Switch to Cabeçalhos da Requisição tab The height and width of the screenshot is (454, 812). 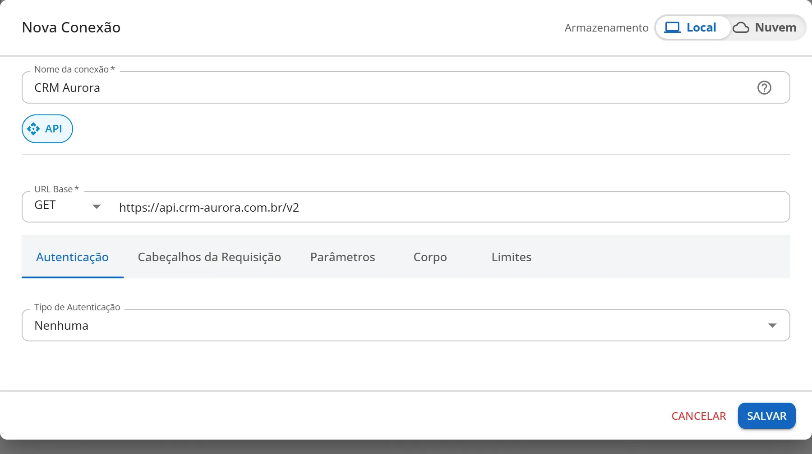[209, 257]
